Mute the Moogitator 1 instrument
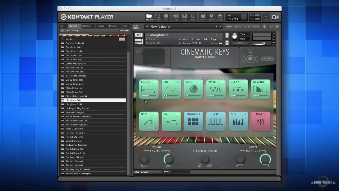 (227, 42)
